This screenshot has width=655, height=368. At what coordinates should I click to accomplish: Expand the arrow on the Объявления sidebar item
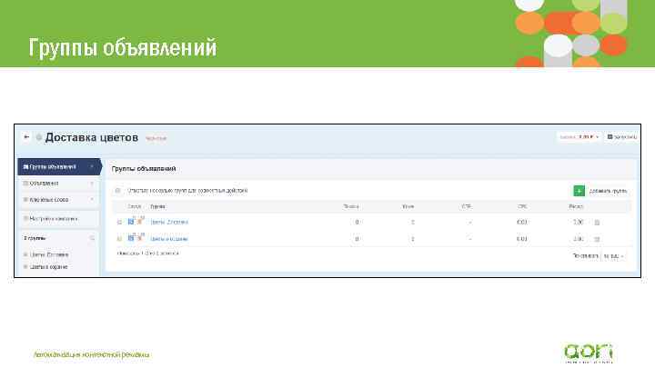pos(92,184)
